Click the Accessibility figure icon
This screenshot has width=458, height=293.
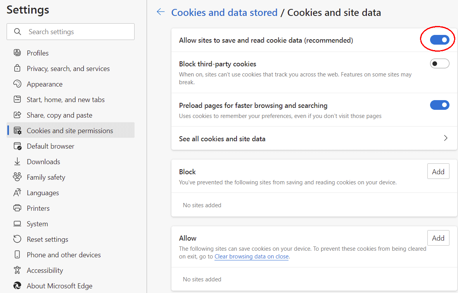tap(17, 270)
